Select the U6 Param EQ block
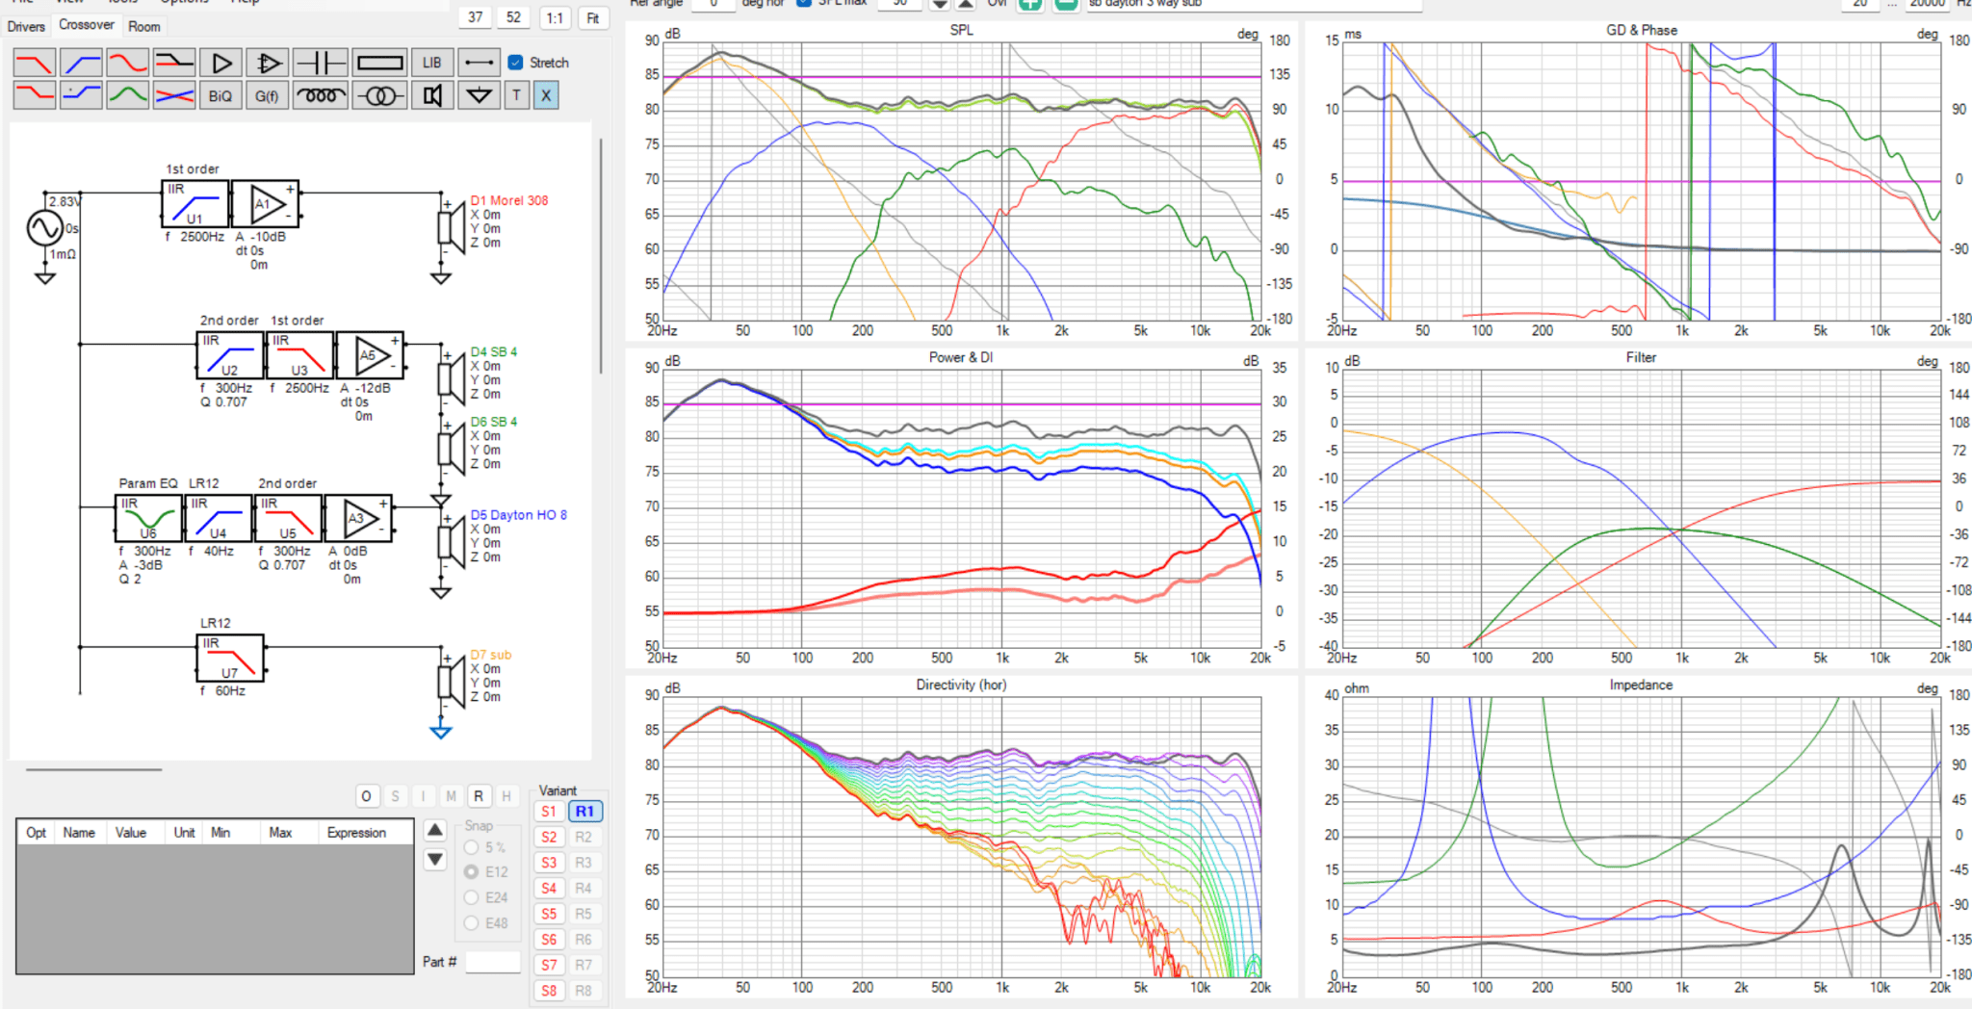1972x1009 pixels. pyautogui.click(x=148, y=519)
